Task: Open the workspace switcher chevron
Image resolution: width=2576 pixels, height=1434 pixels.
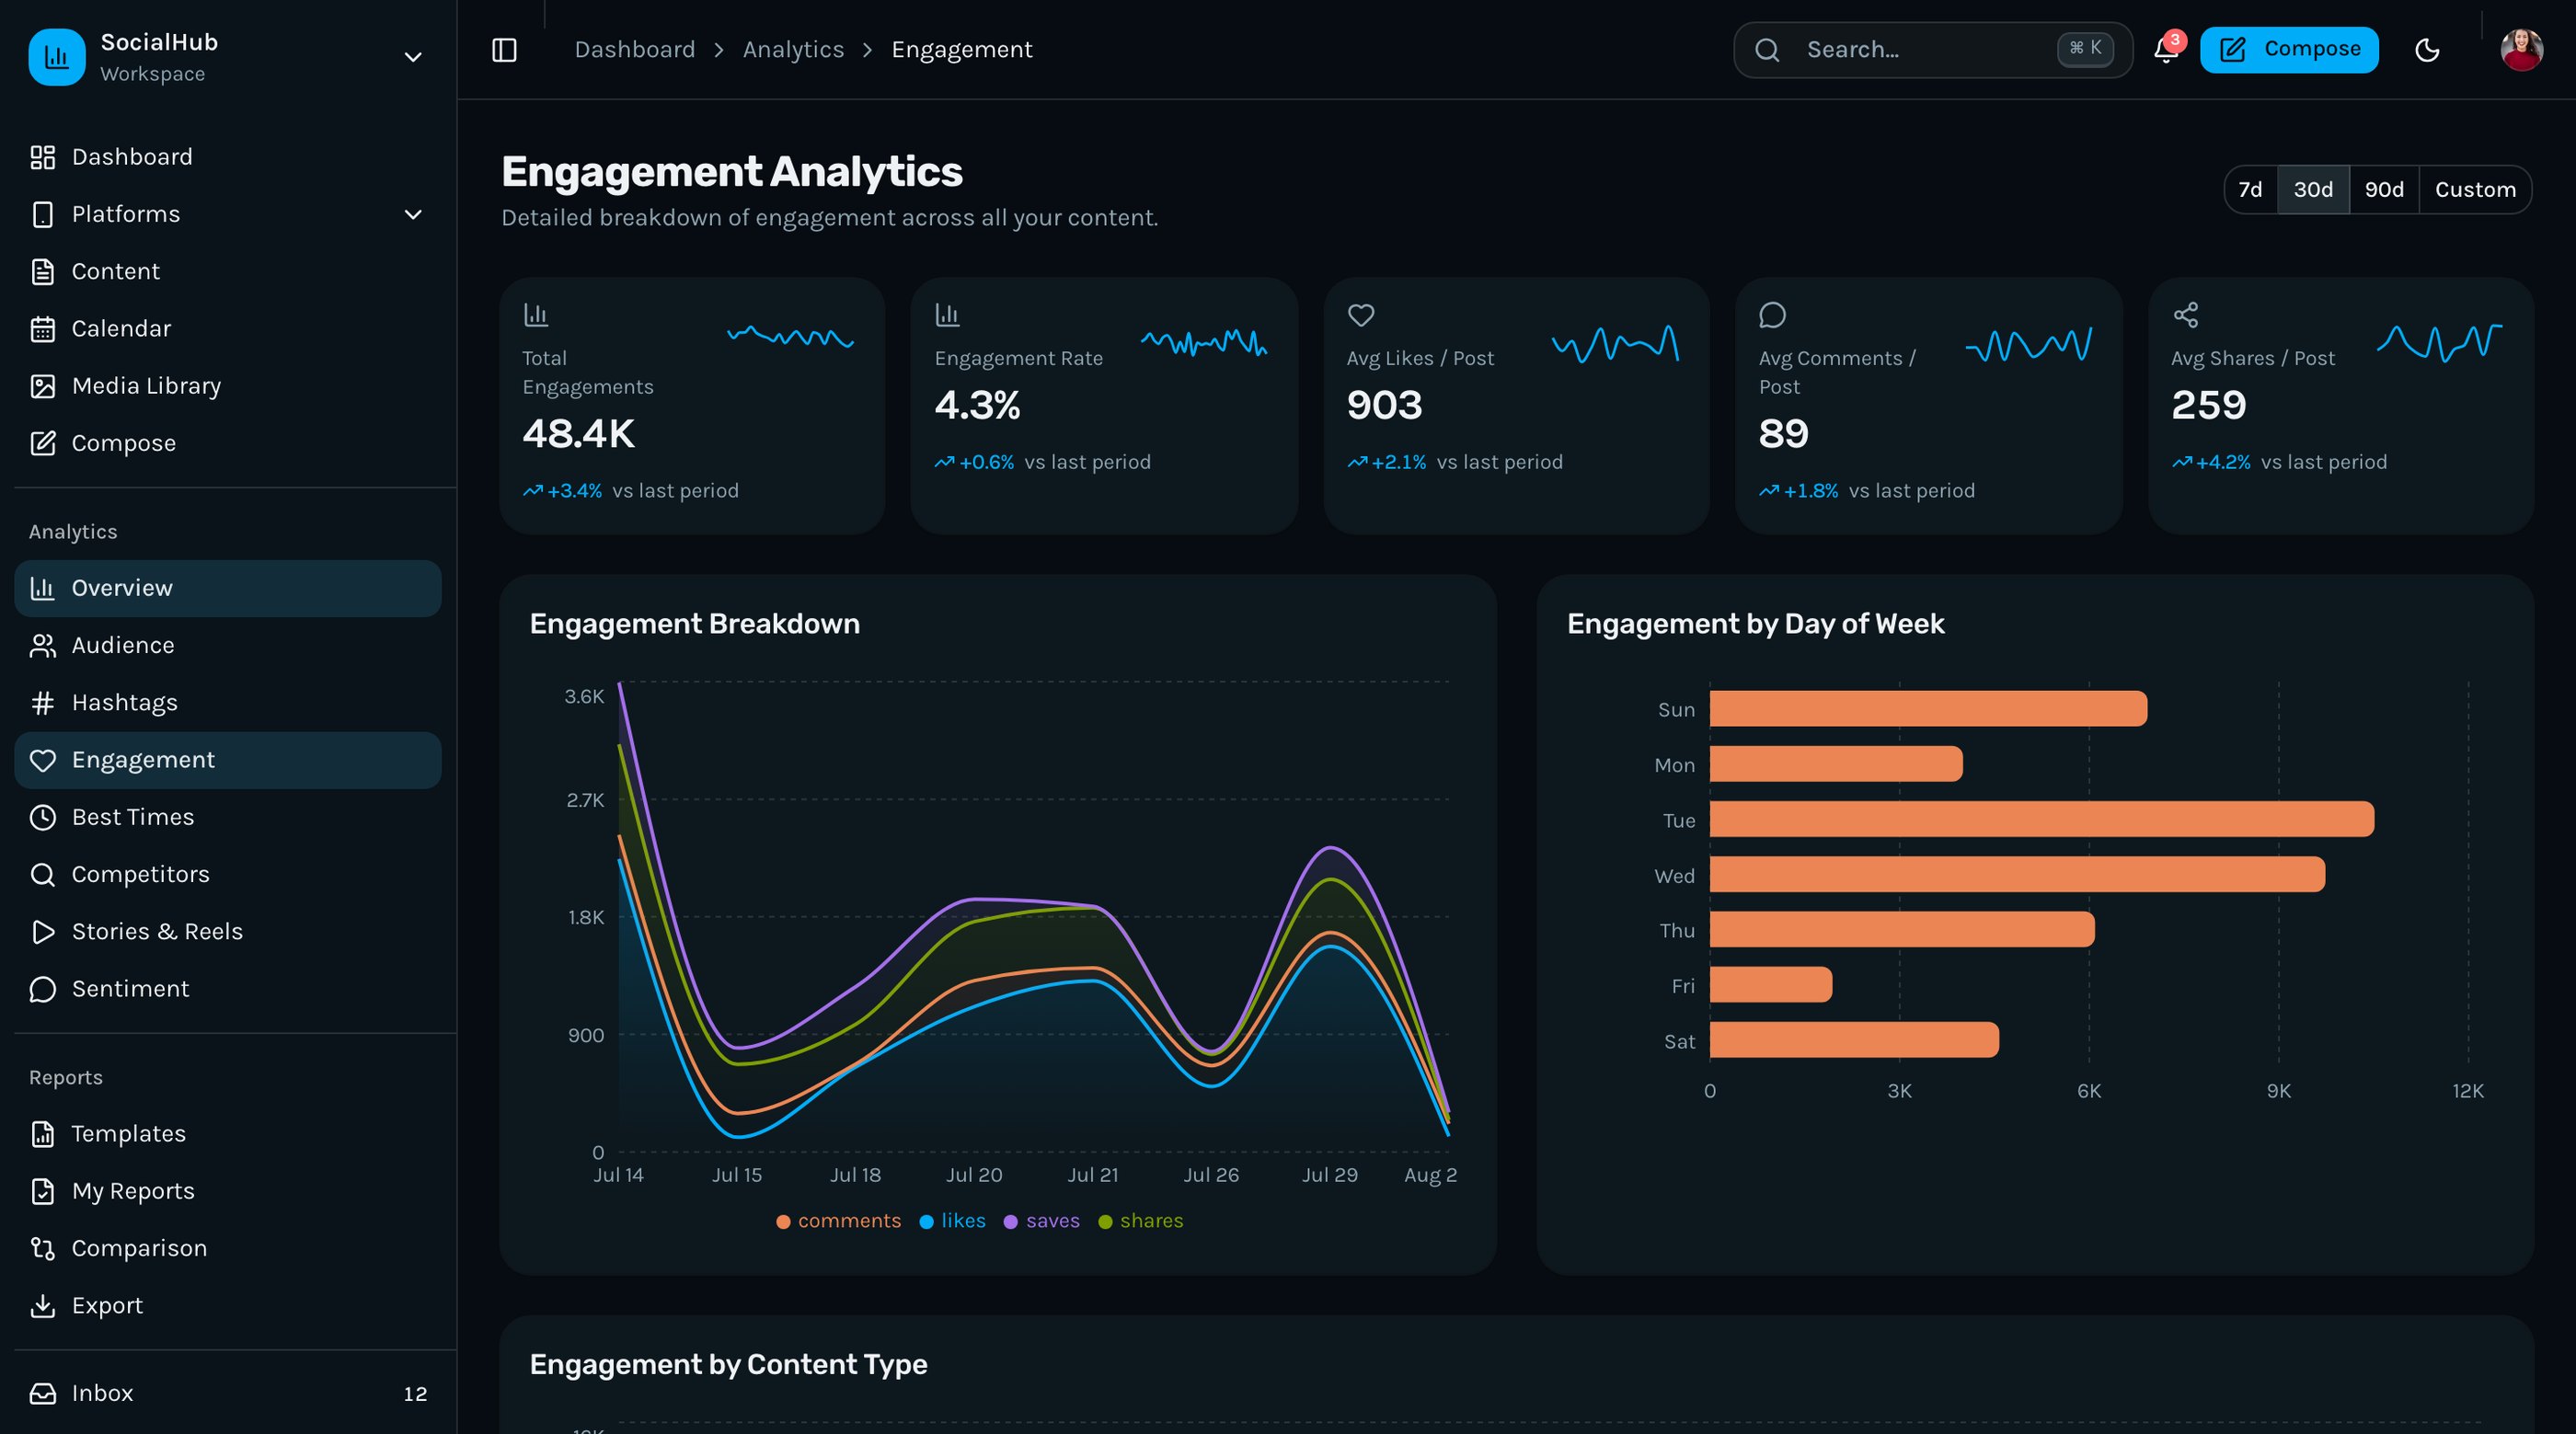Action: tap(412, 57)
